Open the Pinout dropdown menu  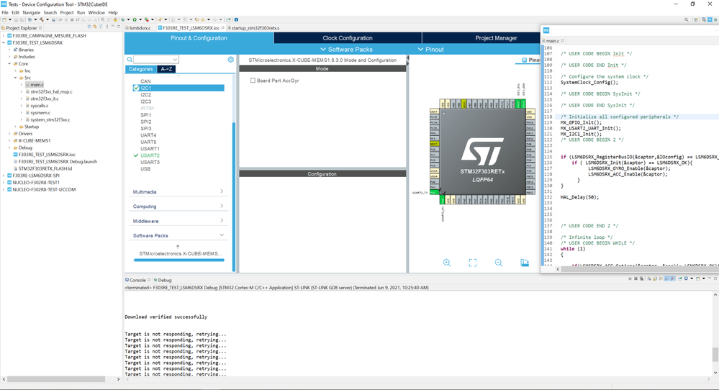coord(430,50)
